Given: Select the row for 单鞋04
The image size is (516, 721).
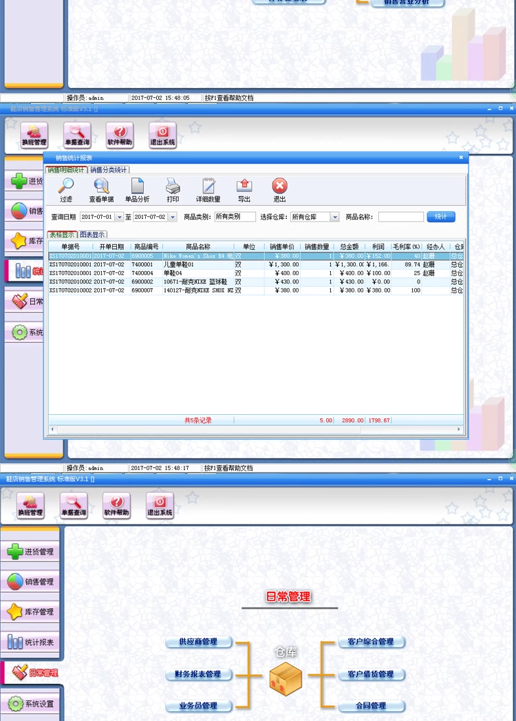Looking at the screenshot, I should point(256,273).
